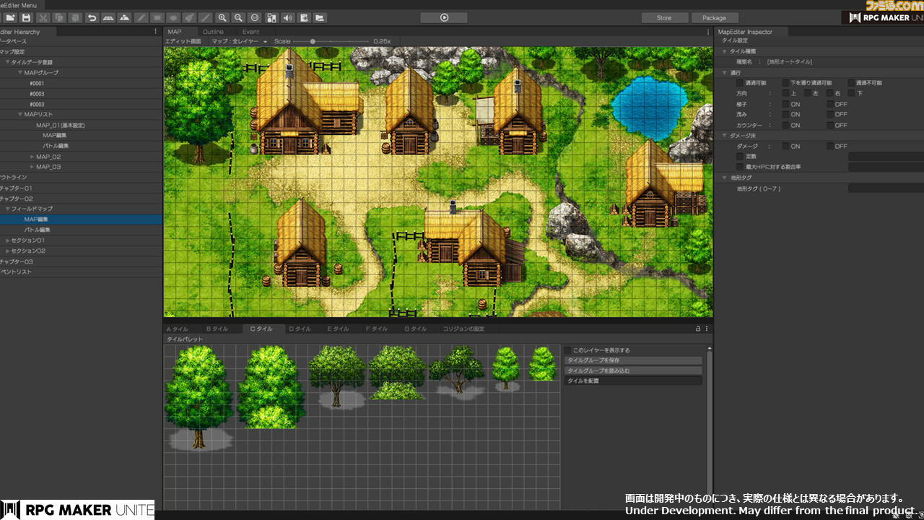
Task: Click the flat map grid icon
Action: coord(108,17)
